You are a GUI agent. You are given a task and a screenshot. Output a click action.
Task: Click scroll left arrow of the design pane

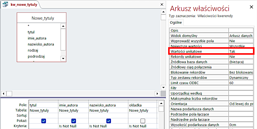(x=4, y=94)
